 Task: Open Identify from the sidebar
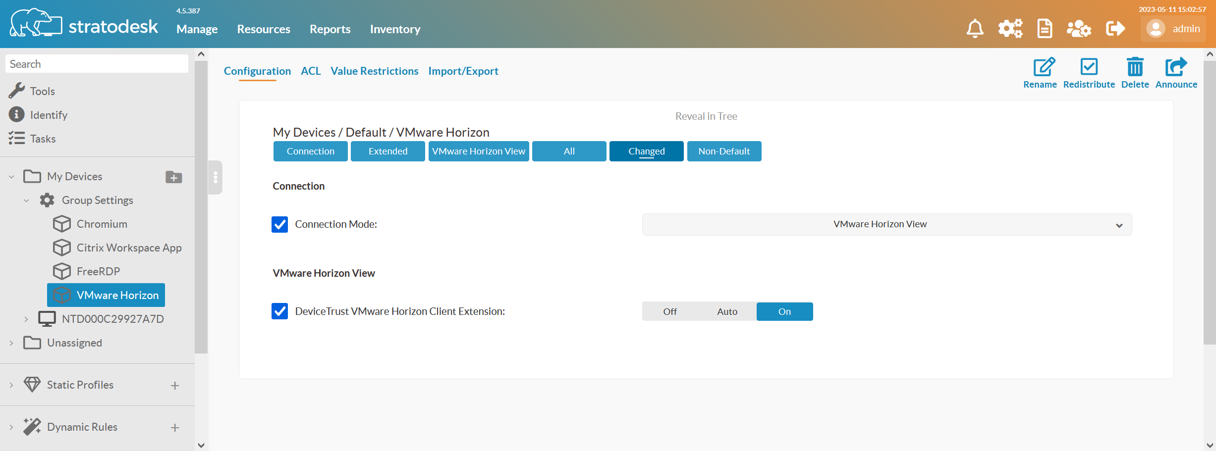tap(16, 114)
